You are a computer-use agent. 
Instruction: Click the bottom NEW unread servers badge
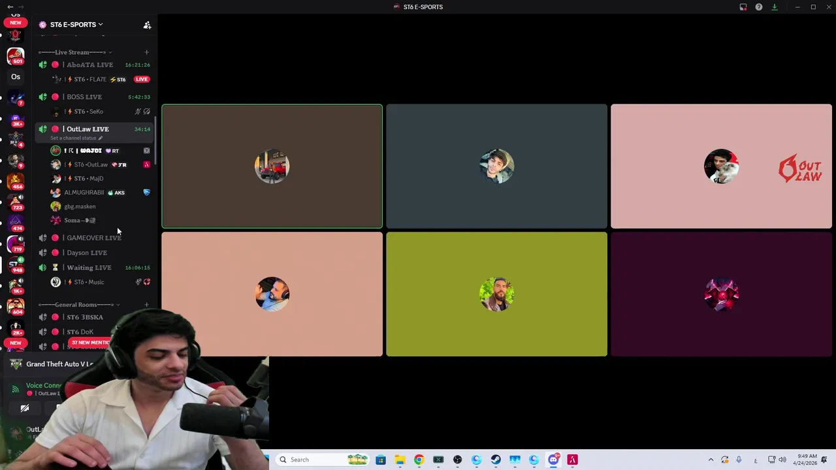pyautogui.click(x=16, y=343)
